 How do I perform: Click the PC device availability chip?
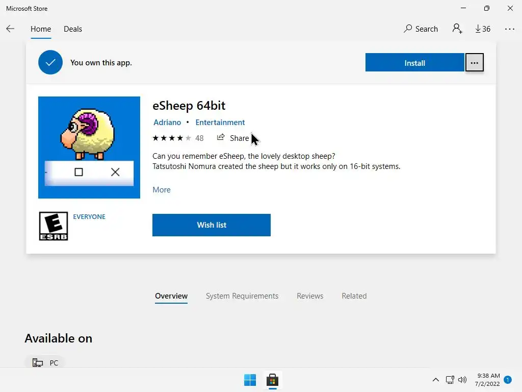point(45,362)
